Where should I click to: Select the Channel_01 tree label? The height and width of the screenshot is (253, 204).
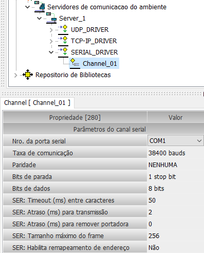pos(100,64)
